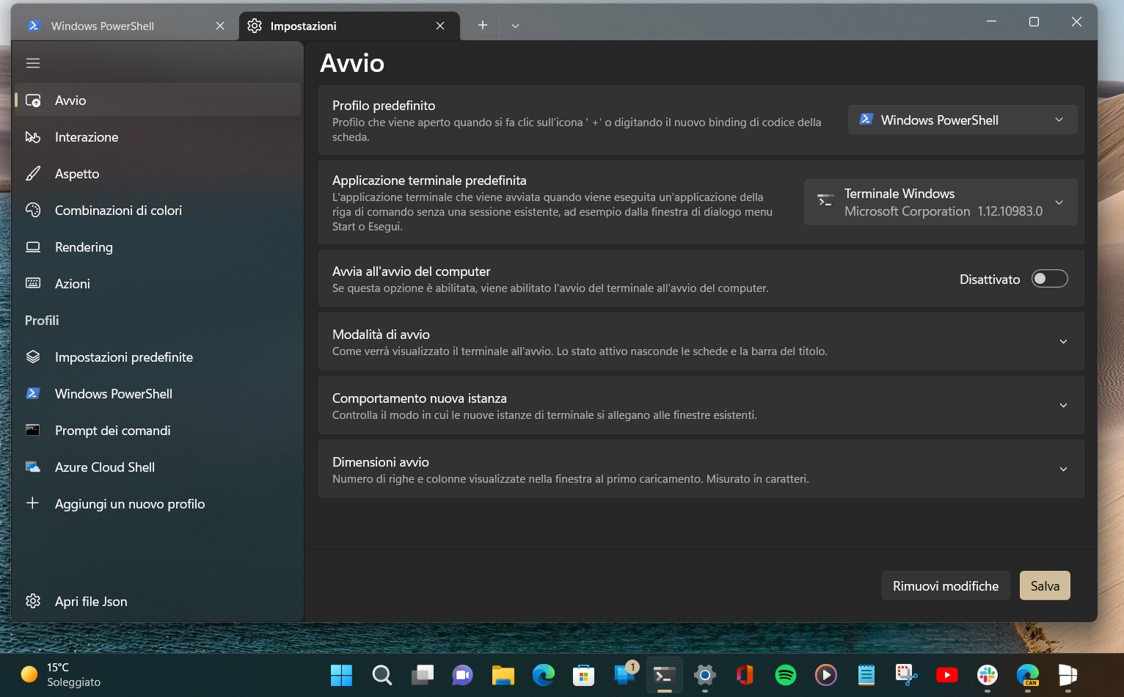Open taskbar Search
1124x697 pixels.
(382, 675)
